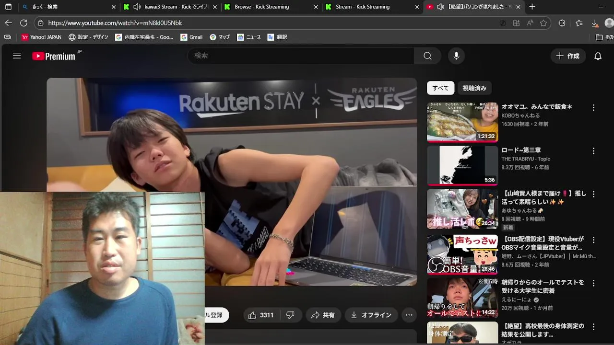This screenshot has width=614, height=345.
Task: Mute the YouTube tab audio icon
Action: (x=440, y=7)
